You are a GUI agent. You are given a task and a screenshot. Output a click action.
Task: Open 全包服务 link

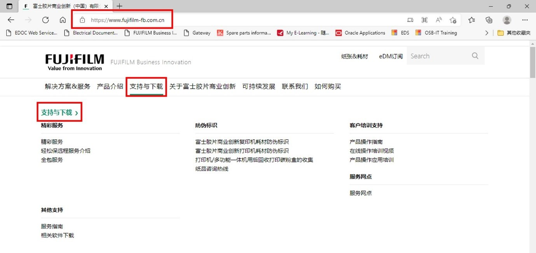click(52, 160)
